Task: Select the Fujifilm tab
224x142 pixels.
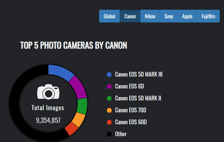Action: [208, 16]
